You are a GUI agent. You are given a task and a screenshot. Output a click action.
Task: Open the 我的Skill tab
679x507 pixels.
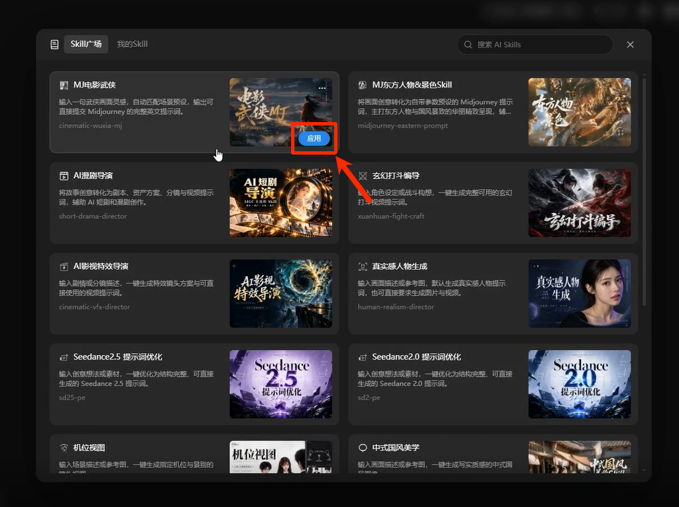(x=132, y=44)
